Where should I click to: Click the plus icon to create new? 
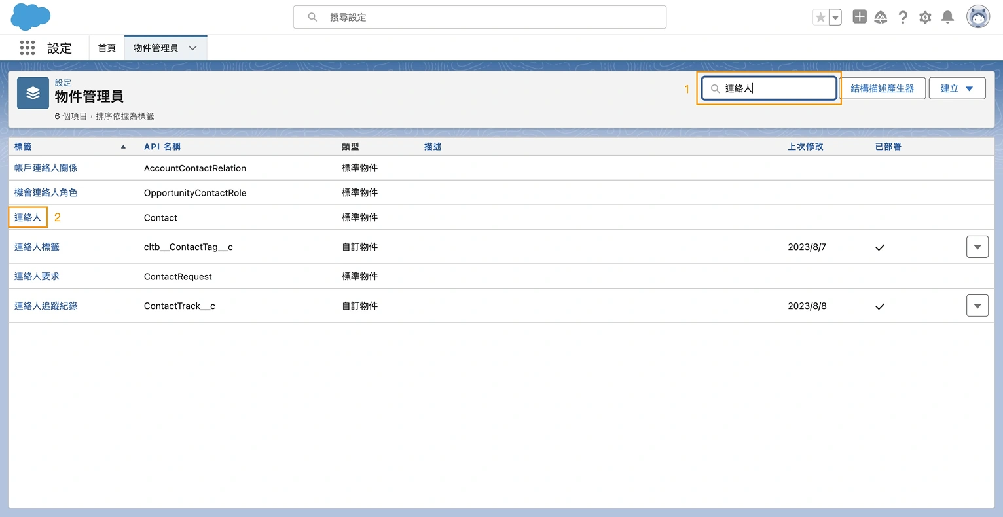pyautogui.click(x=859, y=16)
